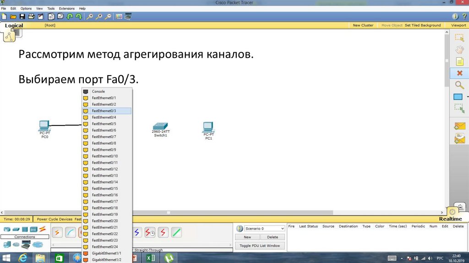Click Set Tiled Background
The width and height of the screenshot is (469, 263).
(x=423, y=25)
